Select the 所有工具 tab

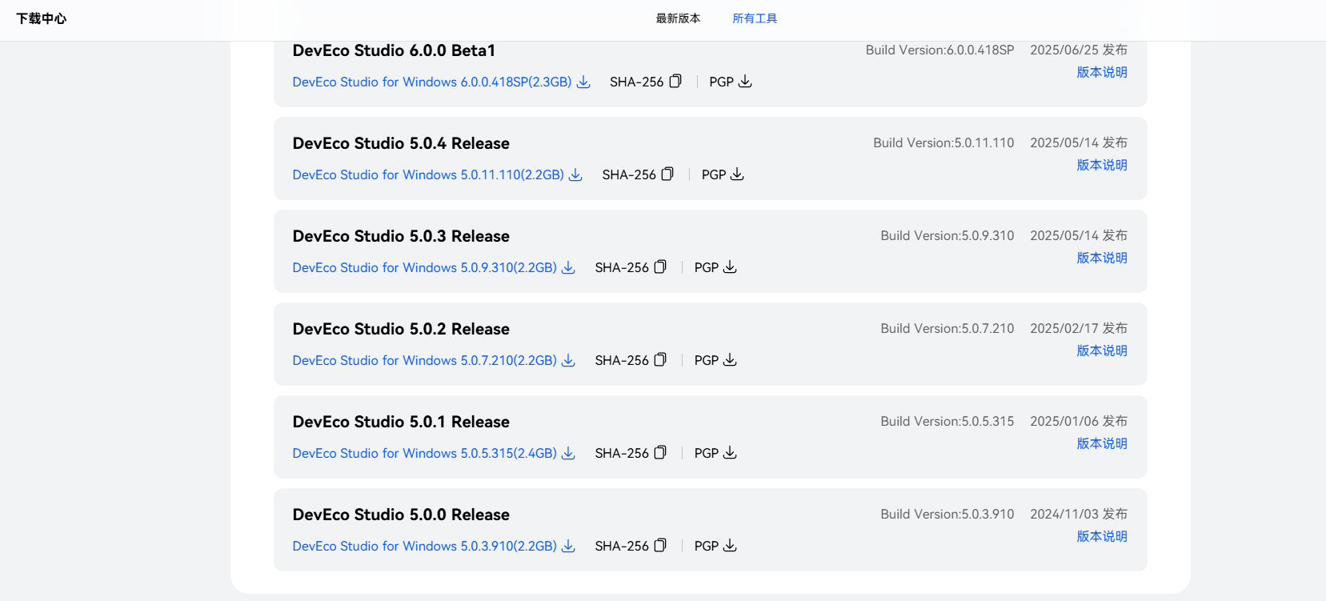point(754,18)
